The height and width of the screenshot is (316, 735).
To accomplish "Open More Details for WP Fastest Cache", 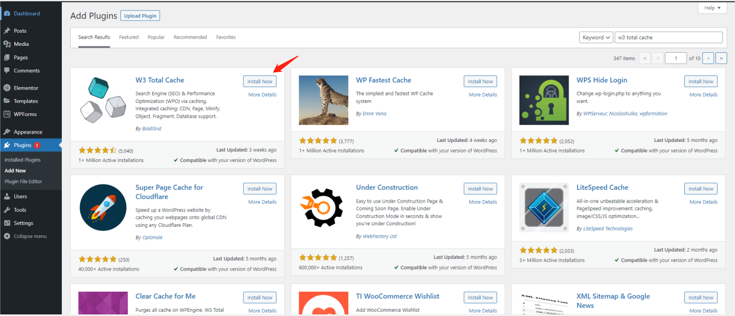I will pos(483,95).
